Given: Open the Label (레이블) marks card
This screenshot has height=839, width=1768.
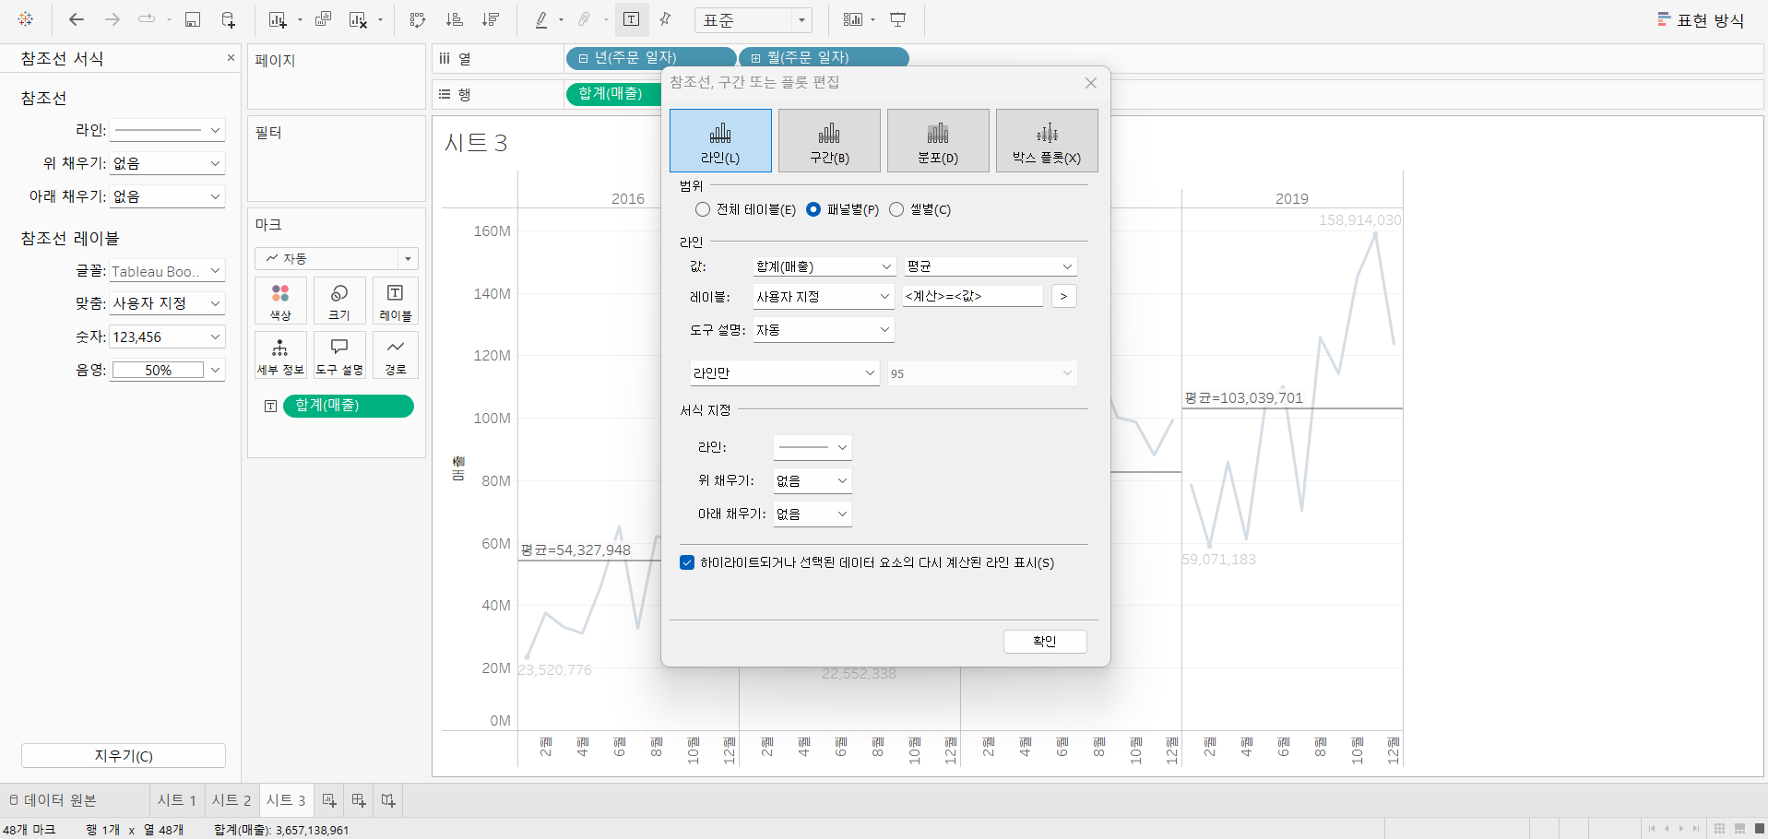Looking at the screenshot, I should pos(396,301).
